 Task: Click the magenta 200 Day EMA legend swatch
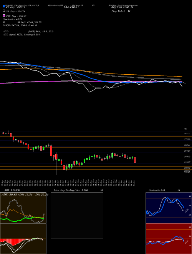[4, 15]
